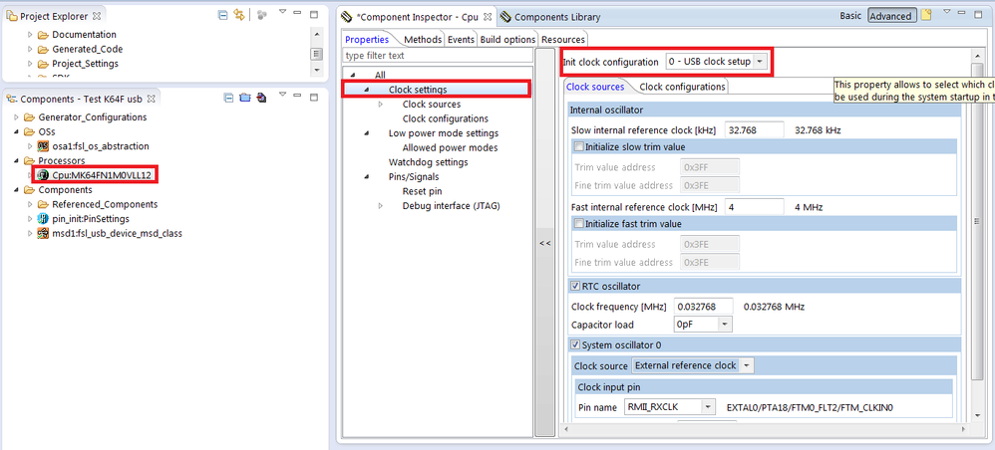
Task: Open the Component Inspector view menu triangle
Action: (x=947, y=12)
